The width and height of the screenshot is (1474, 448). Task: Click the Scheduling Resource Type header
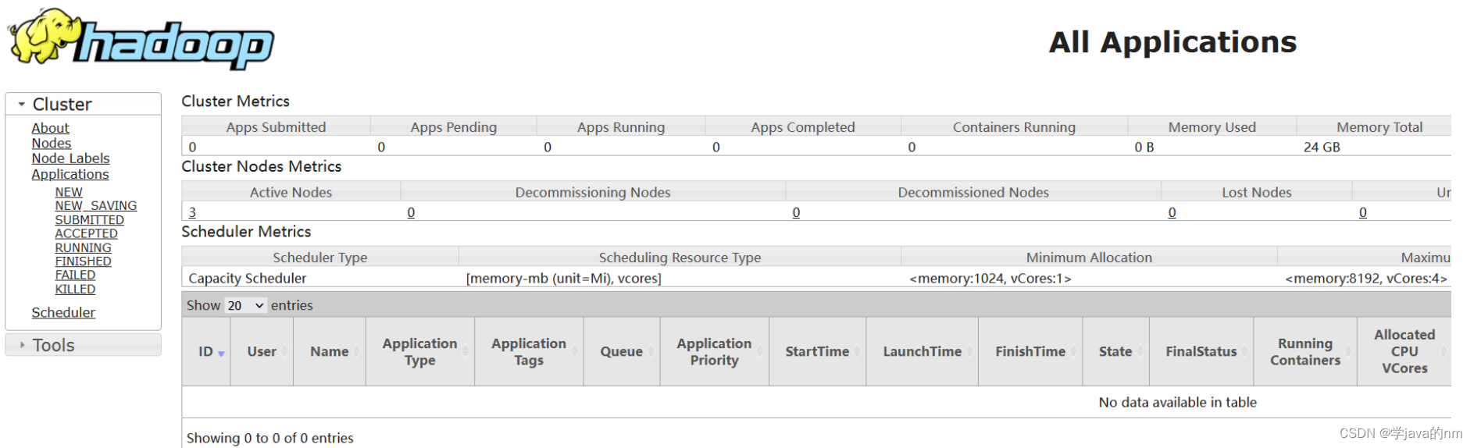pyautogui.click(x=680, y=257)
